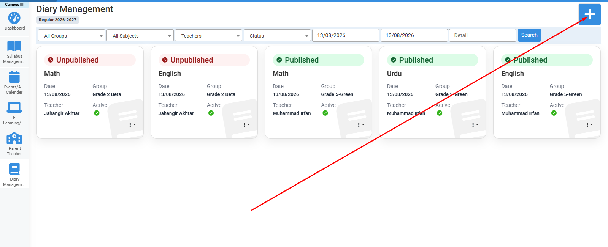
Task: Click the plus button to add diary
Action: click(589, 14)
